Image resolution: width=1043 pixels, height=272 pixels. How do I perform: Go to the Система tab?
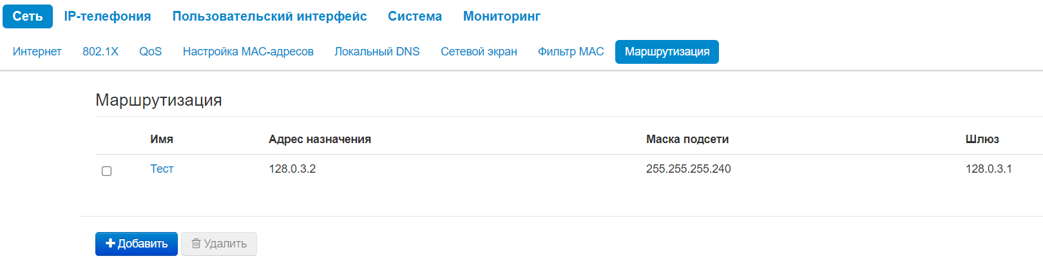click(415, 17)
